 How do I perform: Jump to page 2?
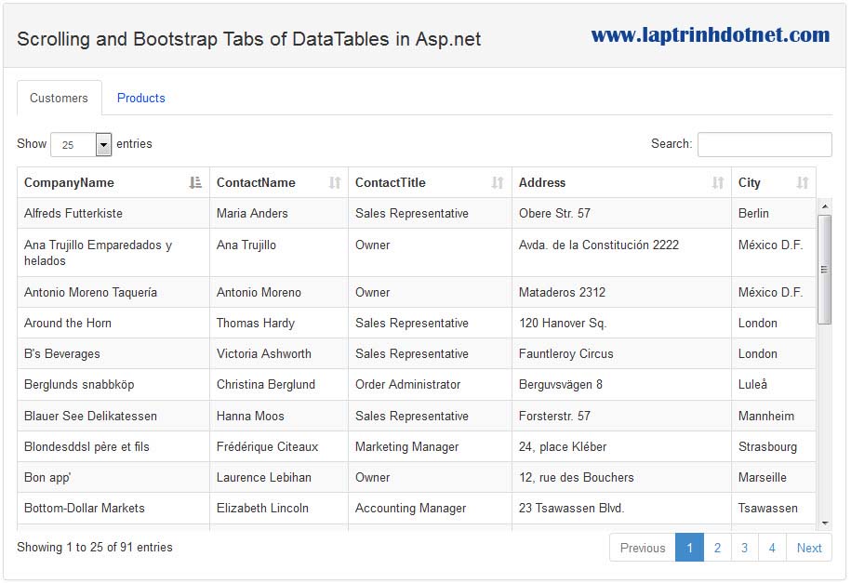pyautogui.click(x=717, y=548)
